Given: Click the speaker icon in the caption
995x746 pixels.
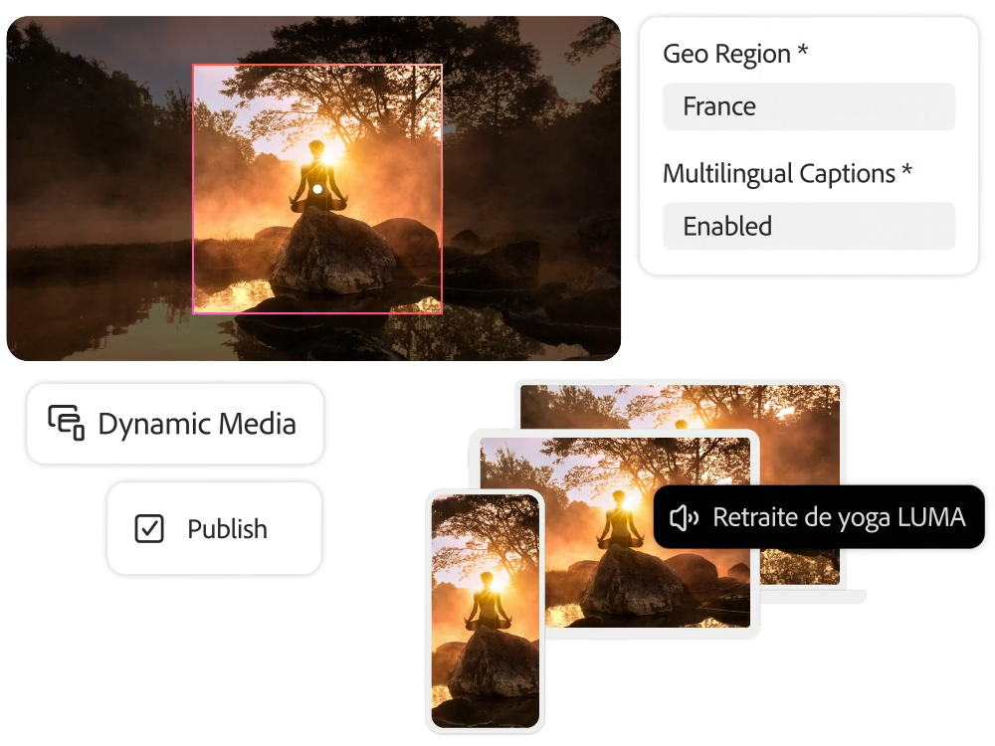Looking at the screenshot, I should pos(684,517).
